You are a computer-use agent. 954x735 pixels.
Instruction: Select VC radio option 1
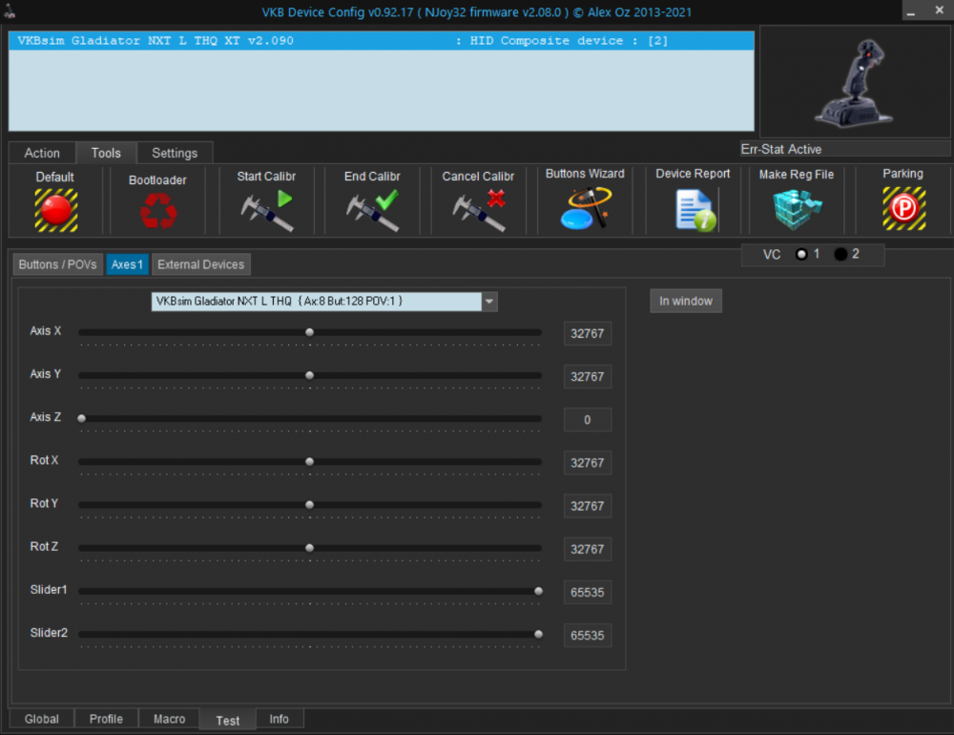(x=801, y=254)
